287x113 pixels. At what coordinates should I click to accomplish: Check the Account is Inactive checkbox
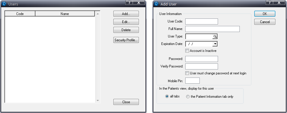[x=187, y=51]
